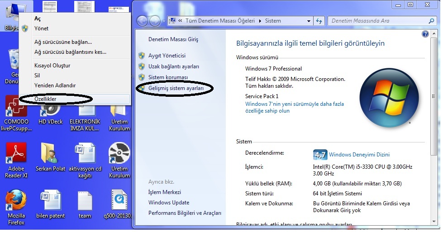Click the Denetim Masasında Ara search box
Viewport: 443px width, 232px height.
378,21
